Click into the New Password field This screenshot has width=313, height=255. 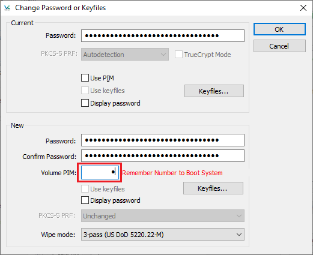(x=163, y=140)
